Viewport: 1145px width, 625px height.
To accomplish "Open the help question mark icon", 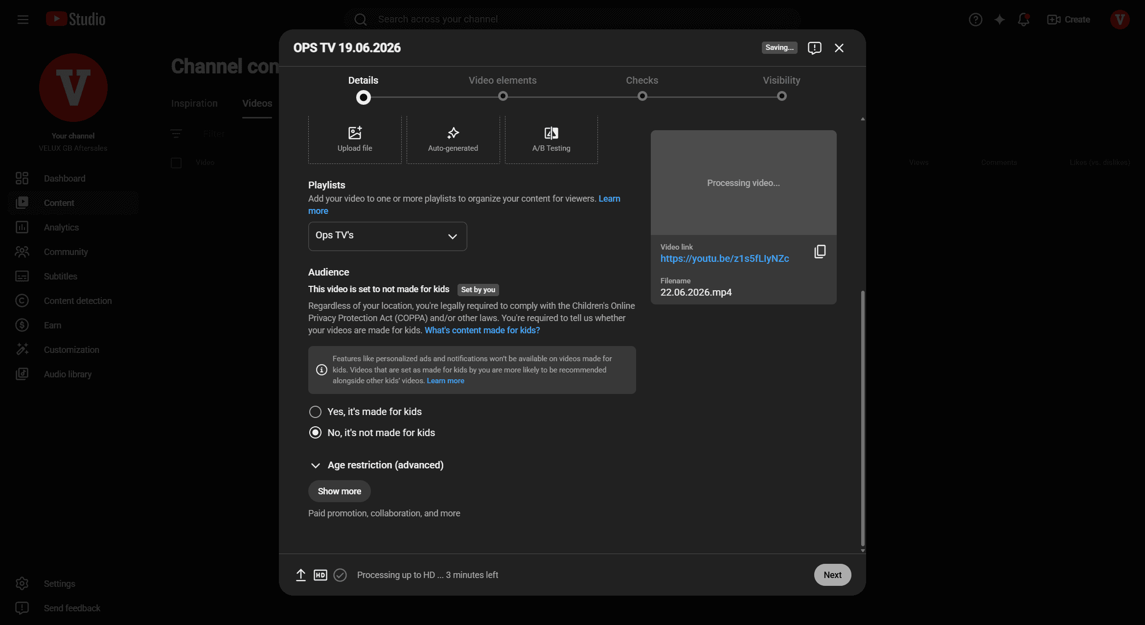I will pyautogui.click(x=975, y=20).
